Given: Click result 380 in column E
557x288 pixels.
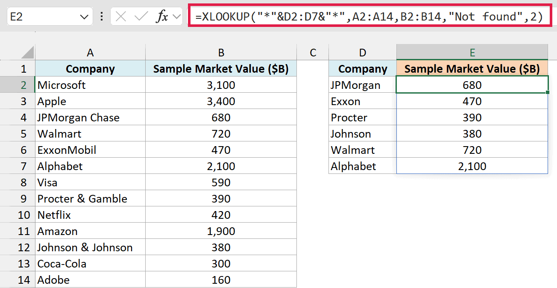Looking at the screenshot, I should click(x=472, y=134).
